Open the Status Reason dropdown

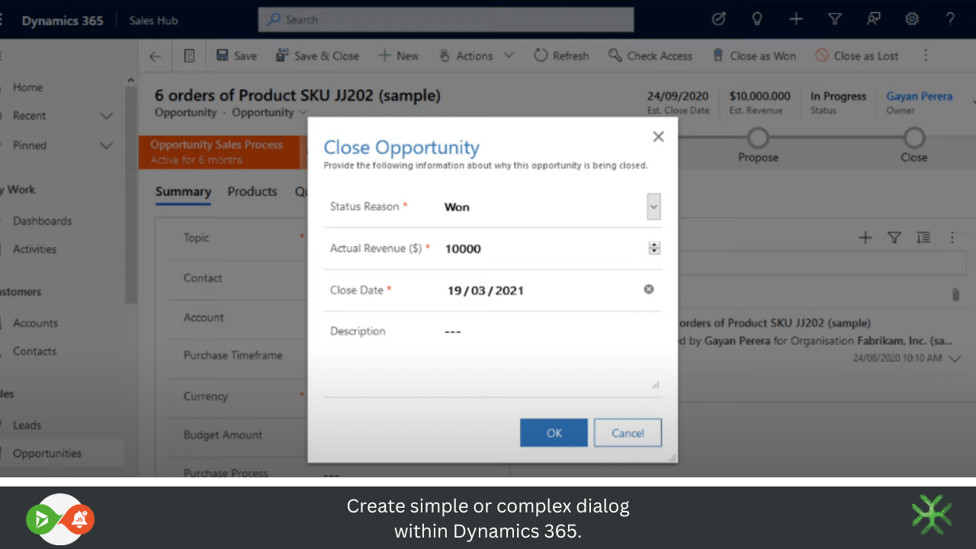653,206
